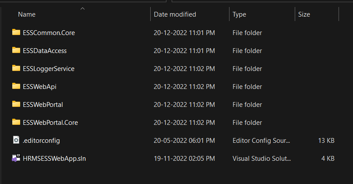Click the 19-11-2022 02:05 PM date entry

coord(184,159)
